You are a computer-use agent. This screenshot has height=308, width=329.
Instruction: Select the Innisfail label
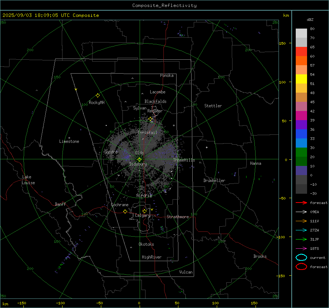point(148,133)
